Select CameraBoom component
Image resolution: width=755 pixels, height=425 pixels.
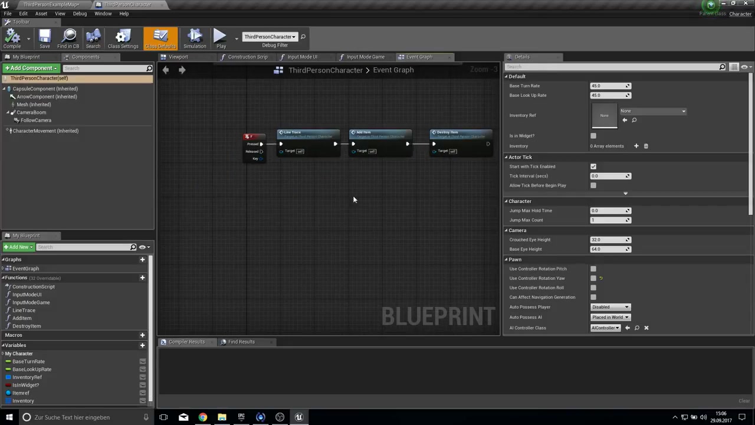click(31, 113)
